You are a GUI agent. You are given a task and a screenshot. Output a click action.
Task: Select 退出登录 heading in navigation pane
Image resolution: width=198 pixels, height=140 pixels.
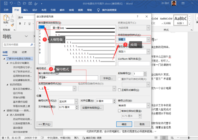click(18, 128)
